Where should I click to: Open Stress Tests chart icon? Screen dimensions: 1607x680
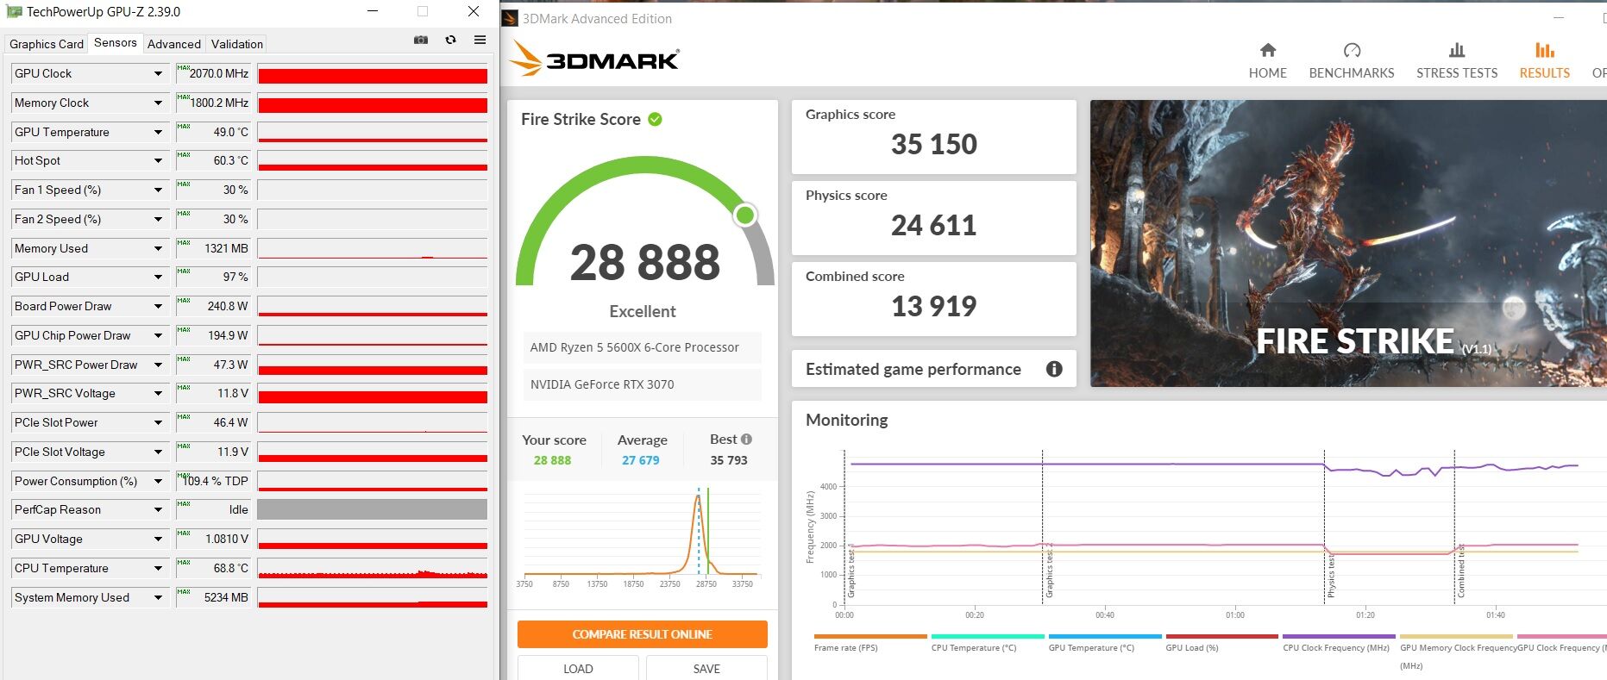click(1457, 50)
